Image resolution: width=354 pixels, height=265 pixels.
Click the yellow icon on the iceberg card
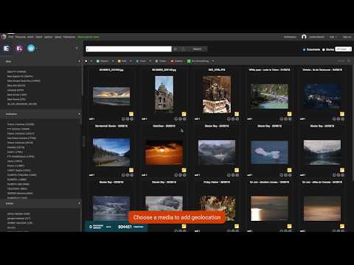tap(289, 170)
